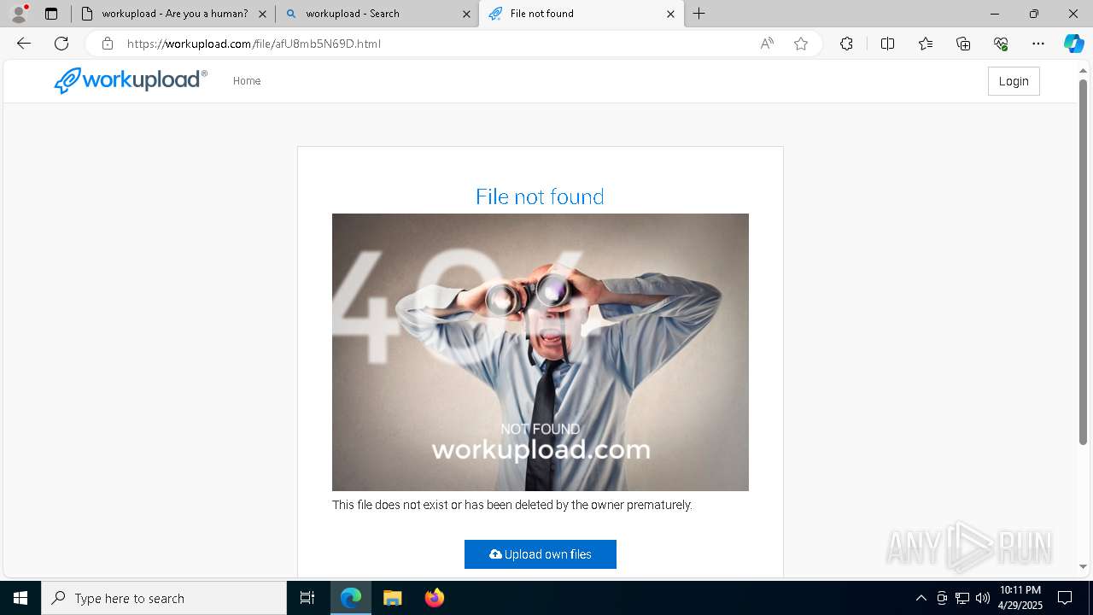Open the volume tray icon
1093x615 pixels.
[983, 598]
